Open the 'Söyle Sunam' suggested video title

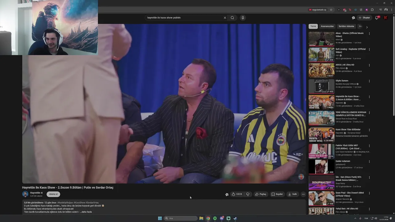coord(342,80)
